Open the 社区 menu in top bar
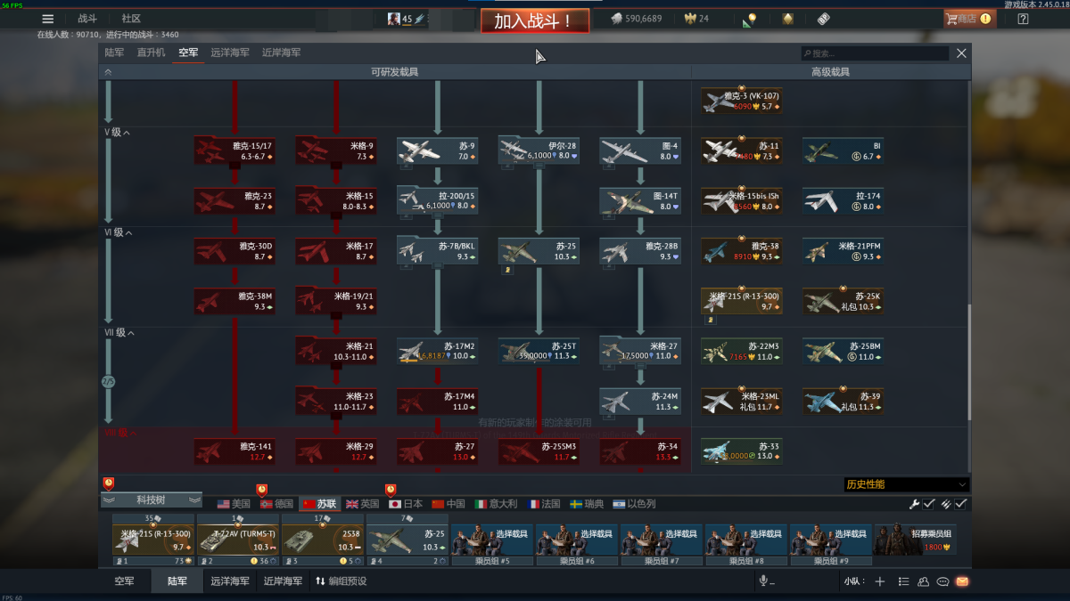The width and height of the screenshot is (1070, 601). 131,19
